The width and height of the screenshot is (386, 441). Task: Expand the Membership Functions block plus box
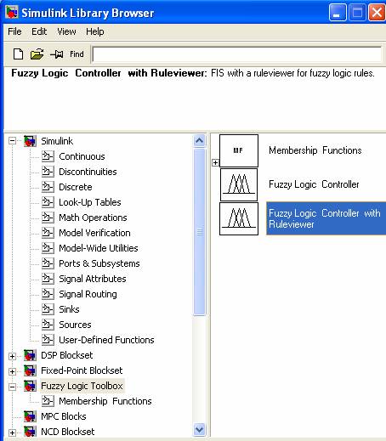click(x=215, y=162)
